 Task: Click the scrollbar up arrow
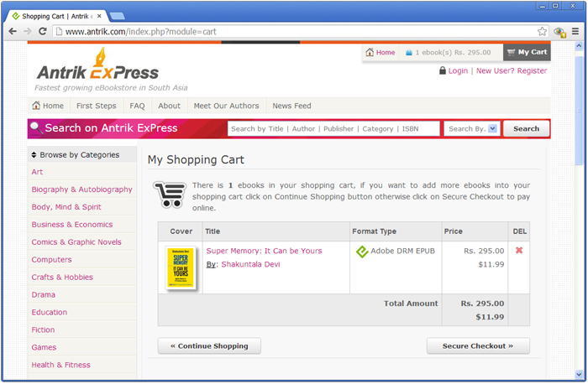click(x=579, y=45)
